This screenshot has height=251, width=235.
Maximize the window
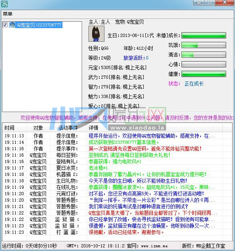point(210,2)
